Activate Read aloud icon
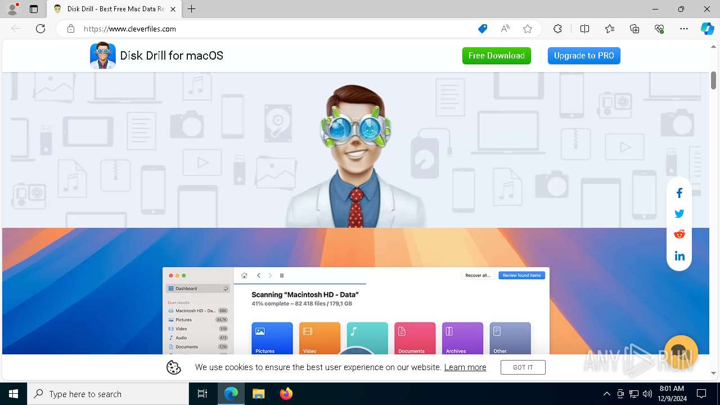 pyautogui.click(x=505, y=29)
